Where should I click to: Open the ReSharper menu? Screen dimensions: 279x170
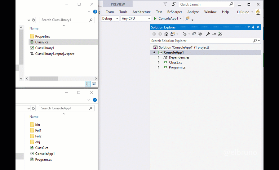click(x=174, y=12)
